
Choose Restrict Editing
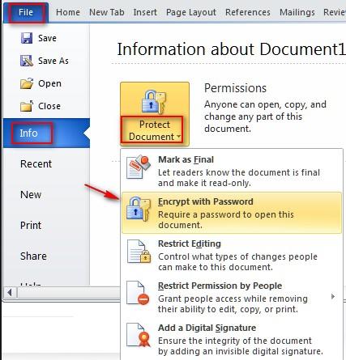(232, 255)
